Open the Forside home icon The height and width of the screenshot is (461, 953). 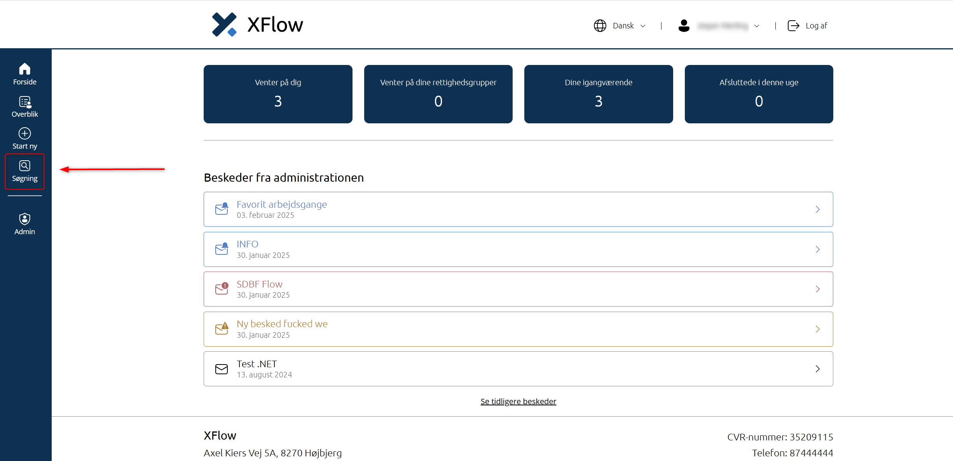coord(24,69)
